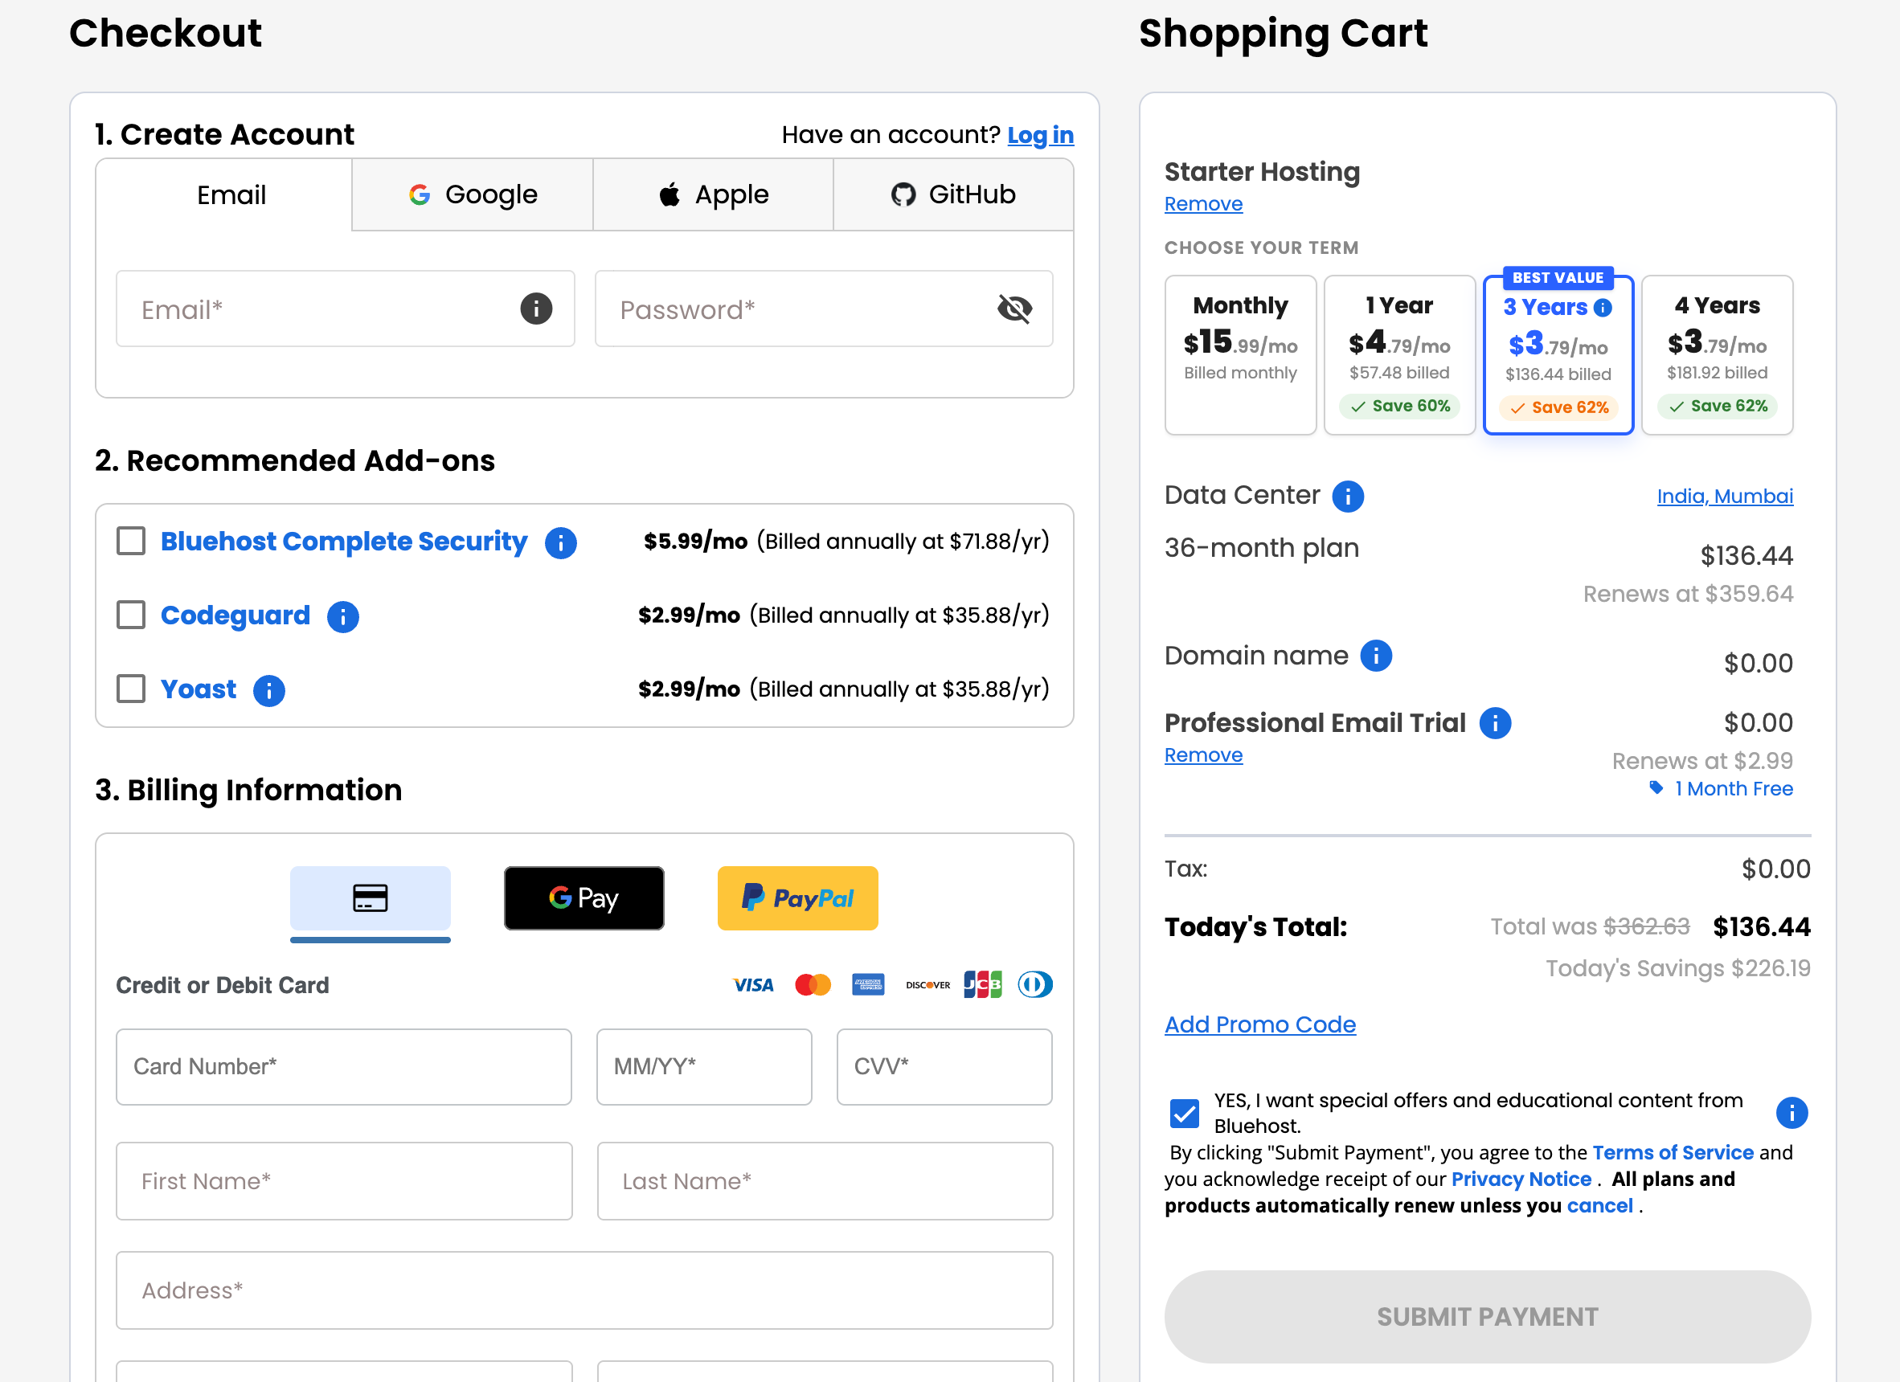1900x1382 pixels.
Task: Click the 3 Years term info icon
Action: [x=1603, y=308]
